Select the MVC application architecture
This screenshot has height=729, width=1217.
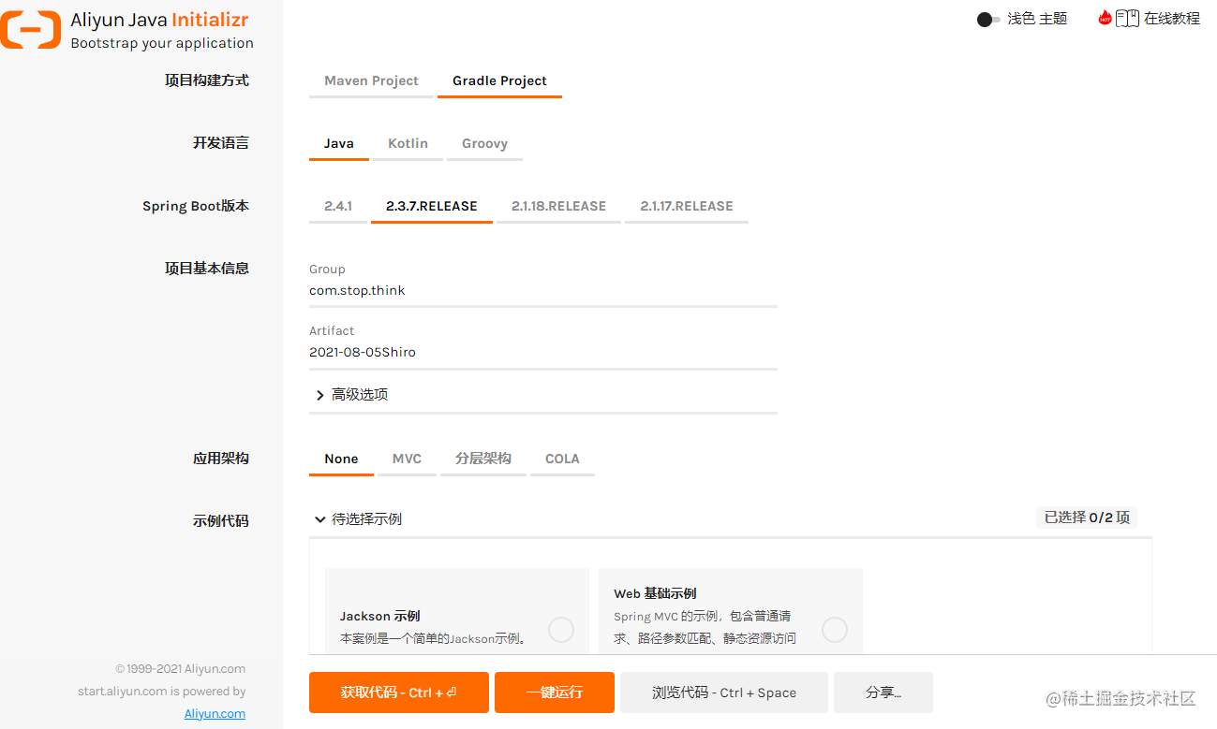click(x=407, y=459)
